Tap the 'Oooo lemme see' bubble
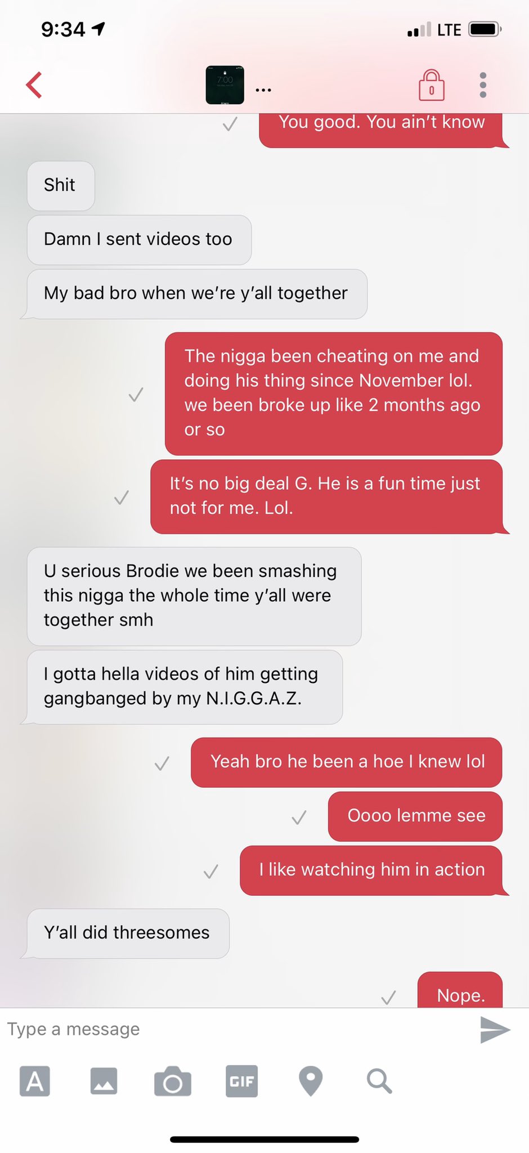 point(415,816)
